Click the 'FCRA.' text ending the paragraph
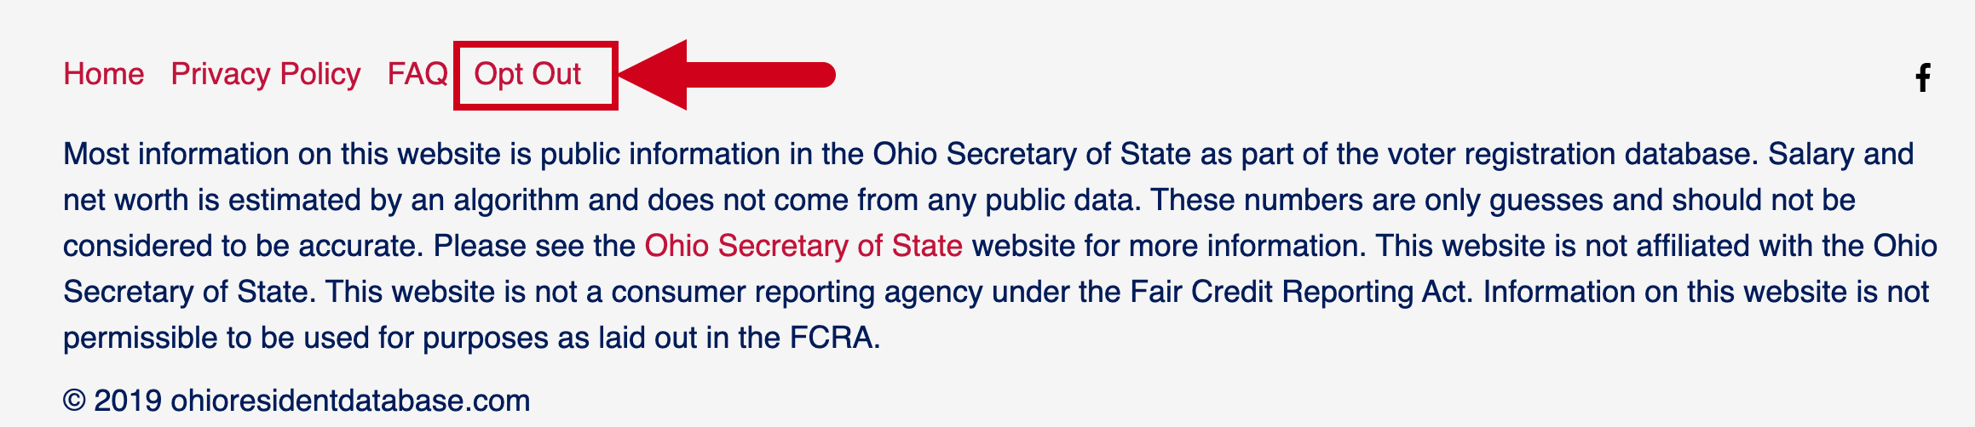 [x=835, y=338]
